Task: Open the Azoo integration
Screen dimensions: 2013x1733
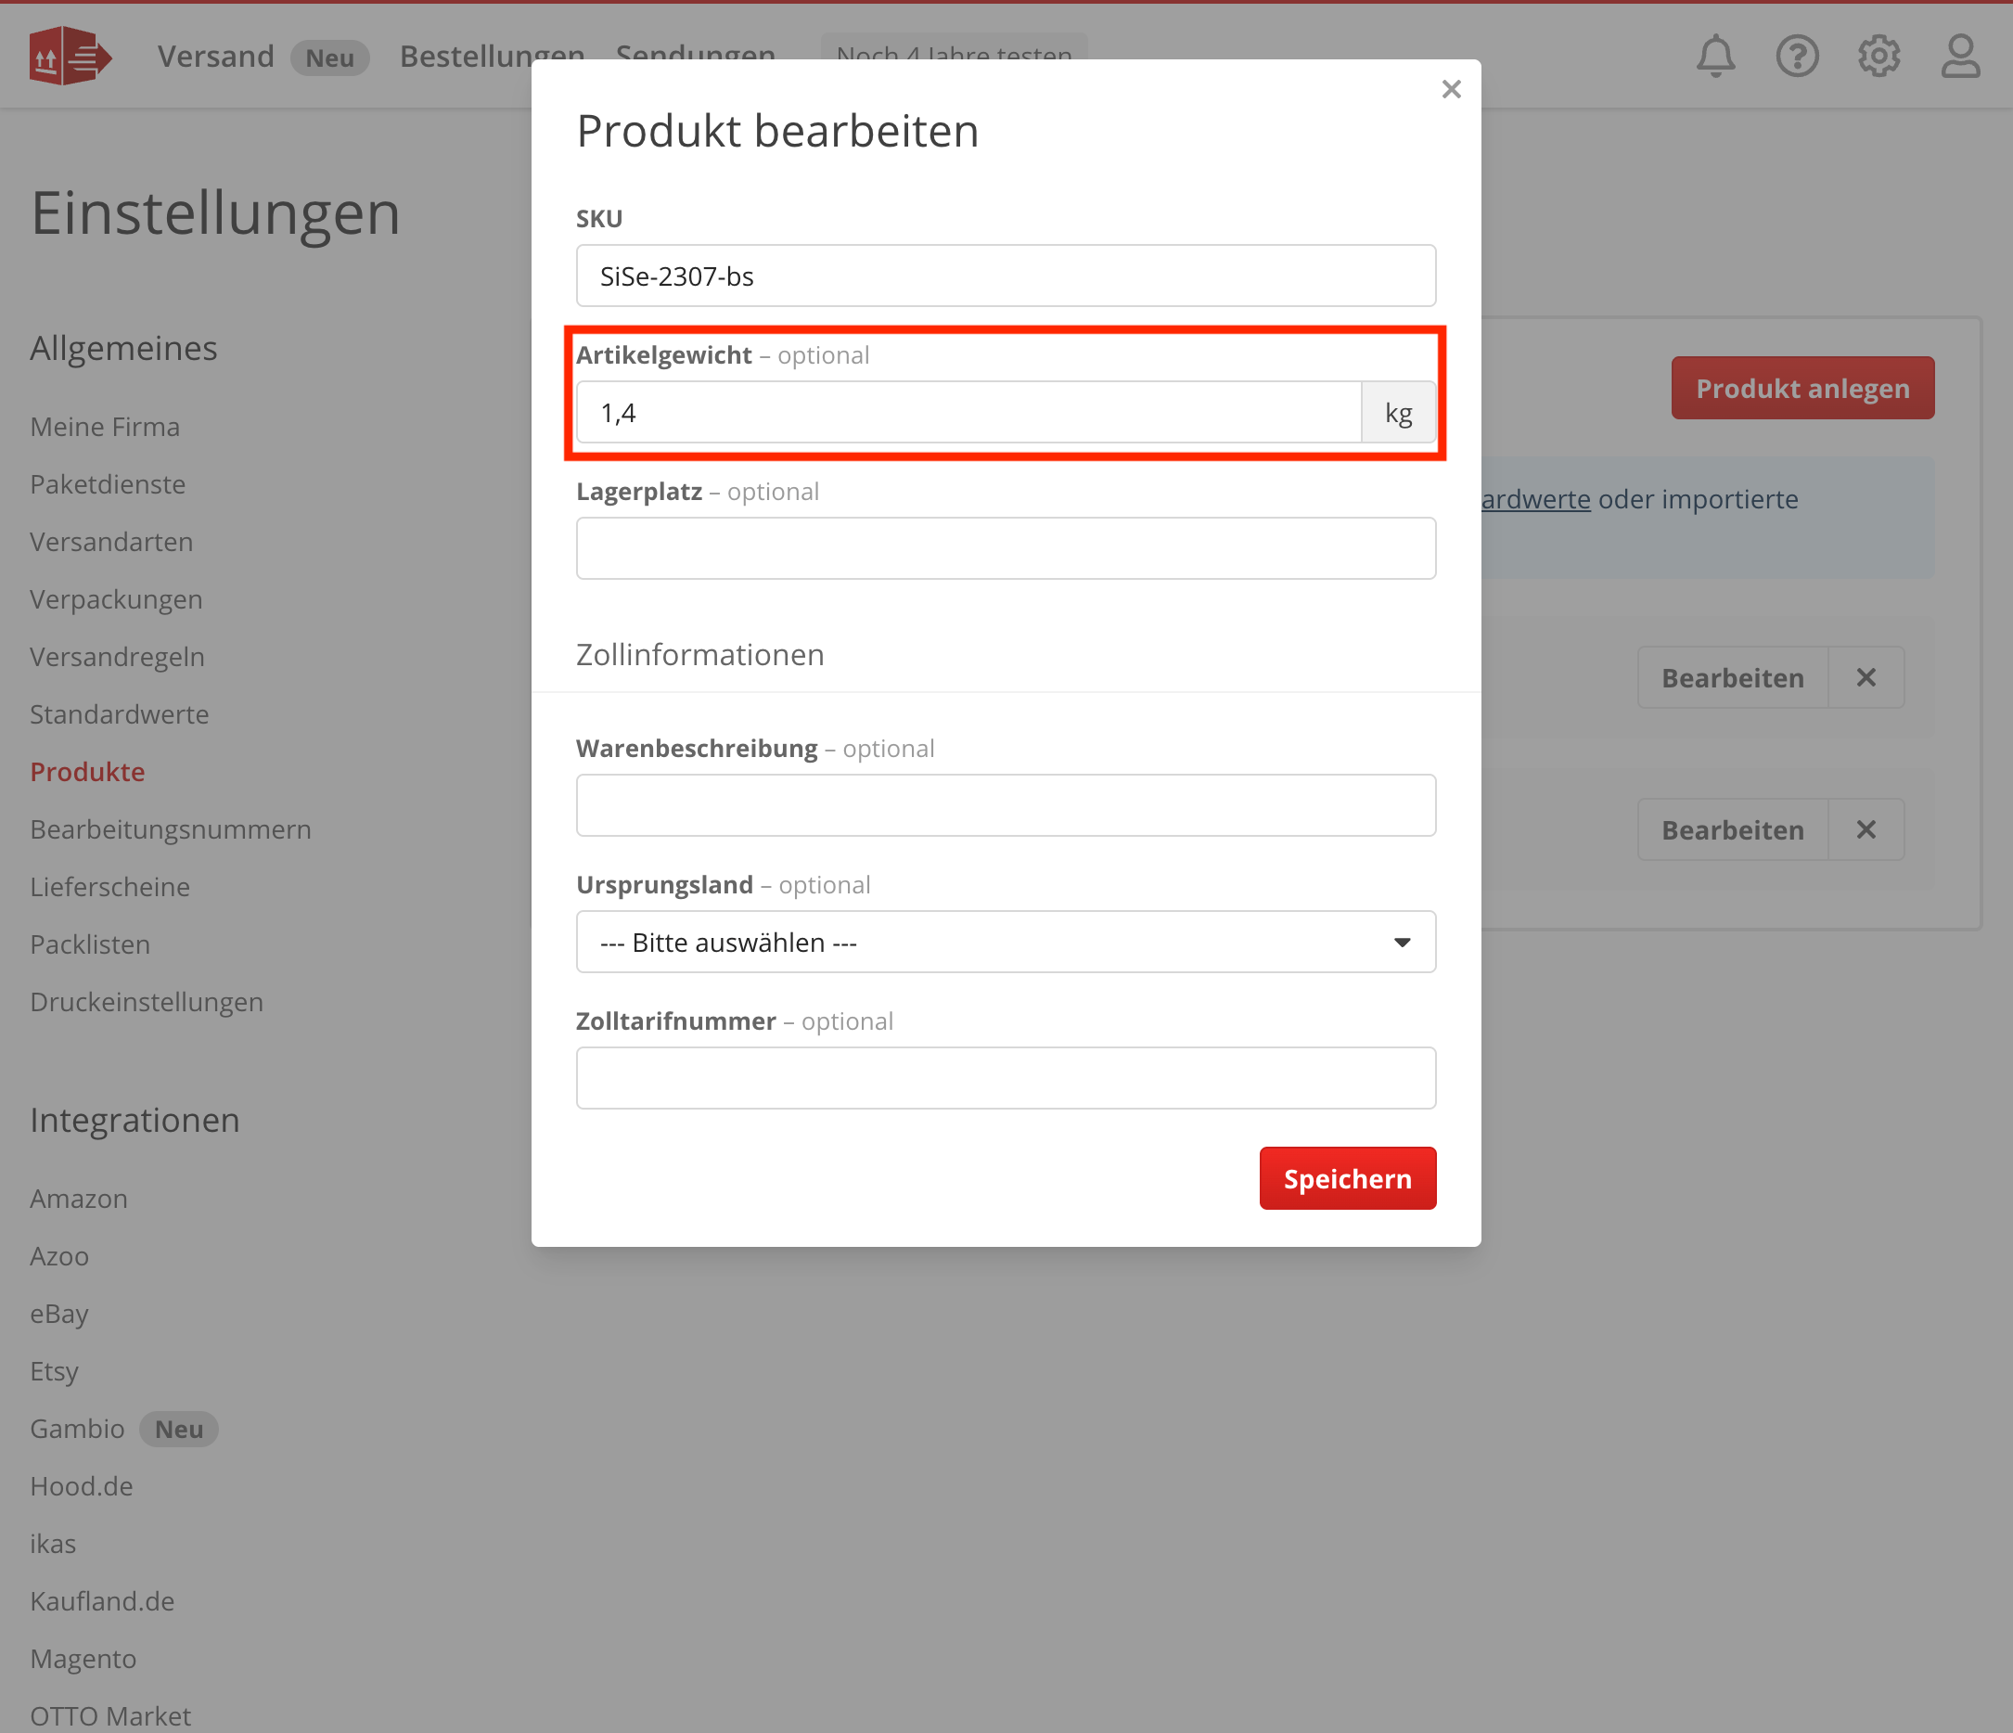Action: 59,1256
